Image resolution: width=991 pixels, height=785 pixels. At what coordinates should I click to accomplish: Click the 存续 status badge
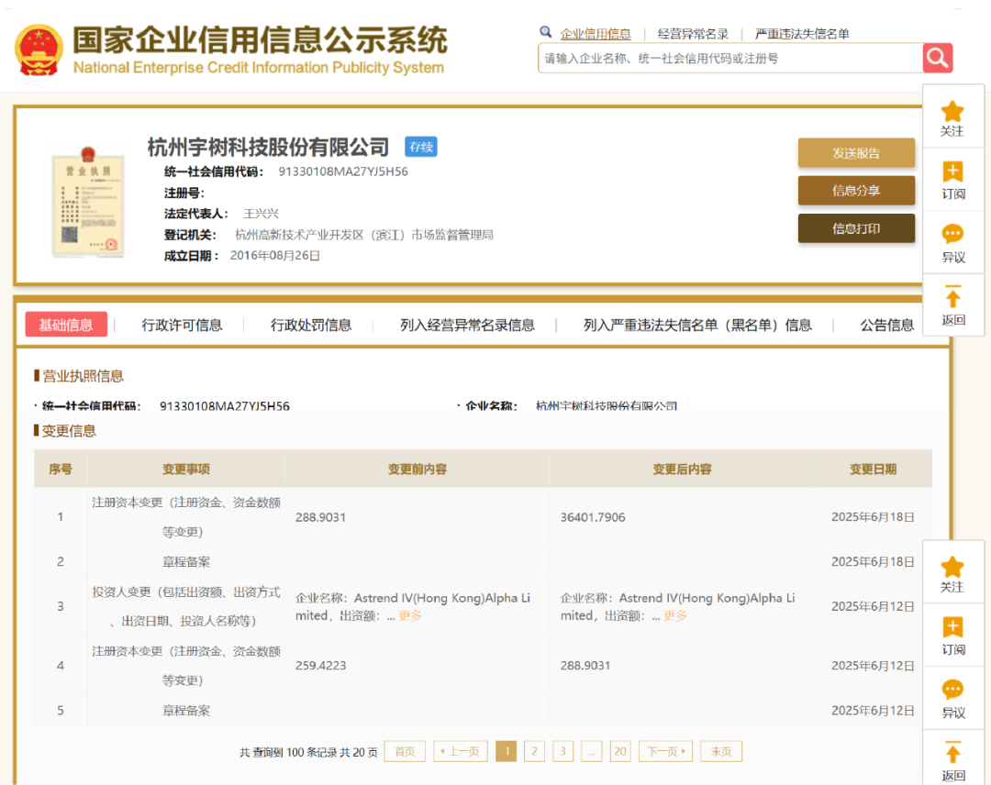pyautogui.click(x=421, y=147)
